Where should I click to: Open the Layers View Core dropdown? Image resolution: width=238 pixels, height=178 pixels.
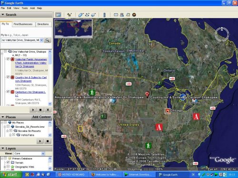43,153
